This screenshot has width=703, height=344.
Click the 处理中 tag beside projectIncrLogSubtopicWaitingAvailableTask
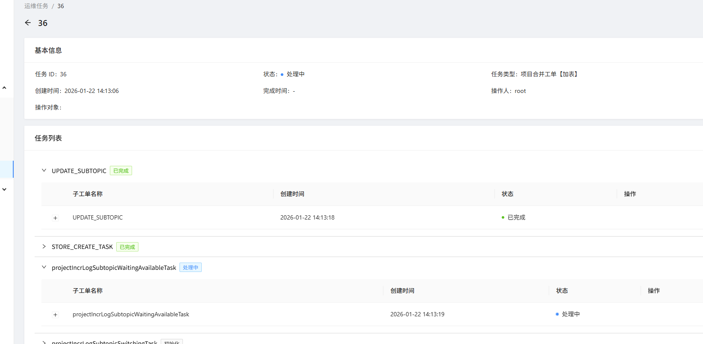click(x=191, y=268)
